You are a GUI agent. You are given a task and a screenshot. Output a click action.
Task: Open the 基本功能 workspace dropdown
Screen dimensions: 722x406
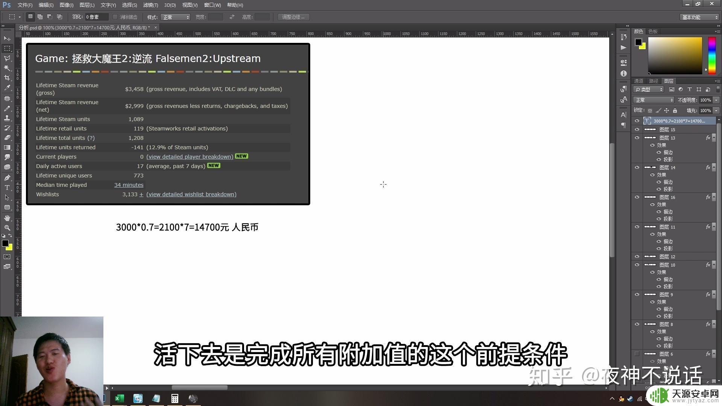pos(699,17)
